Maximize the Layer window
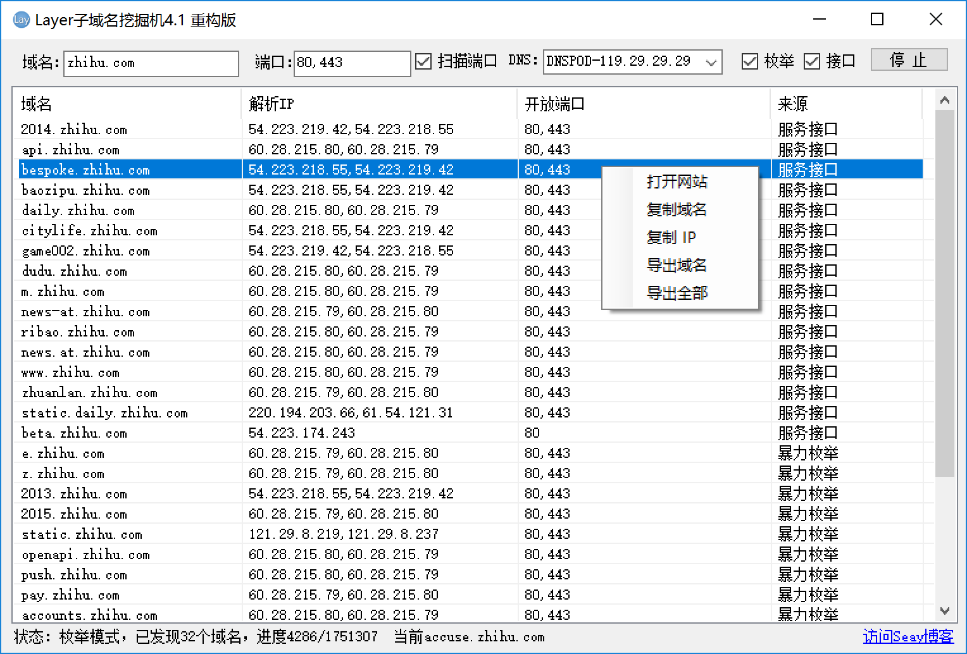 pos(877,20)
